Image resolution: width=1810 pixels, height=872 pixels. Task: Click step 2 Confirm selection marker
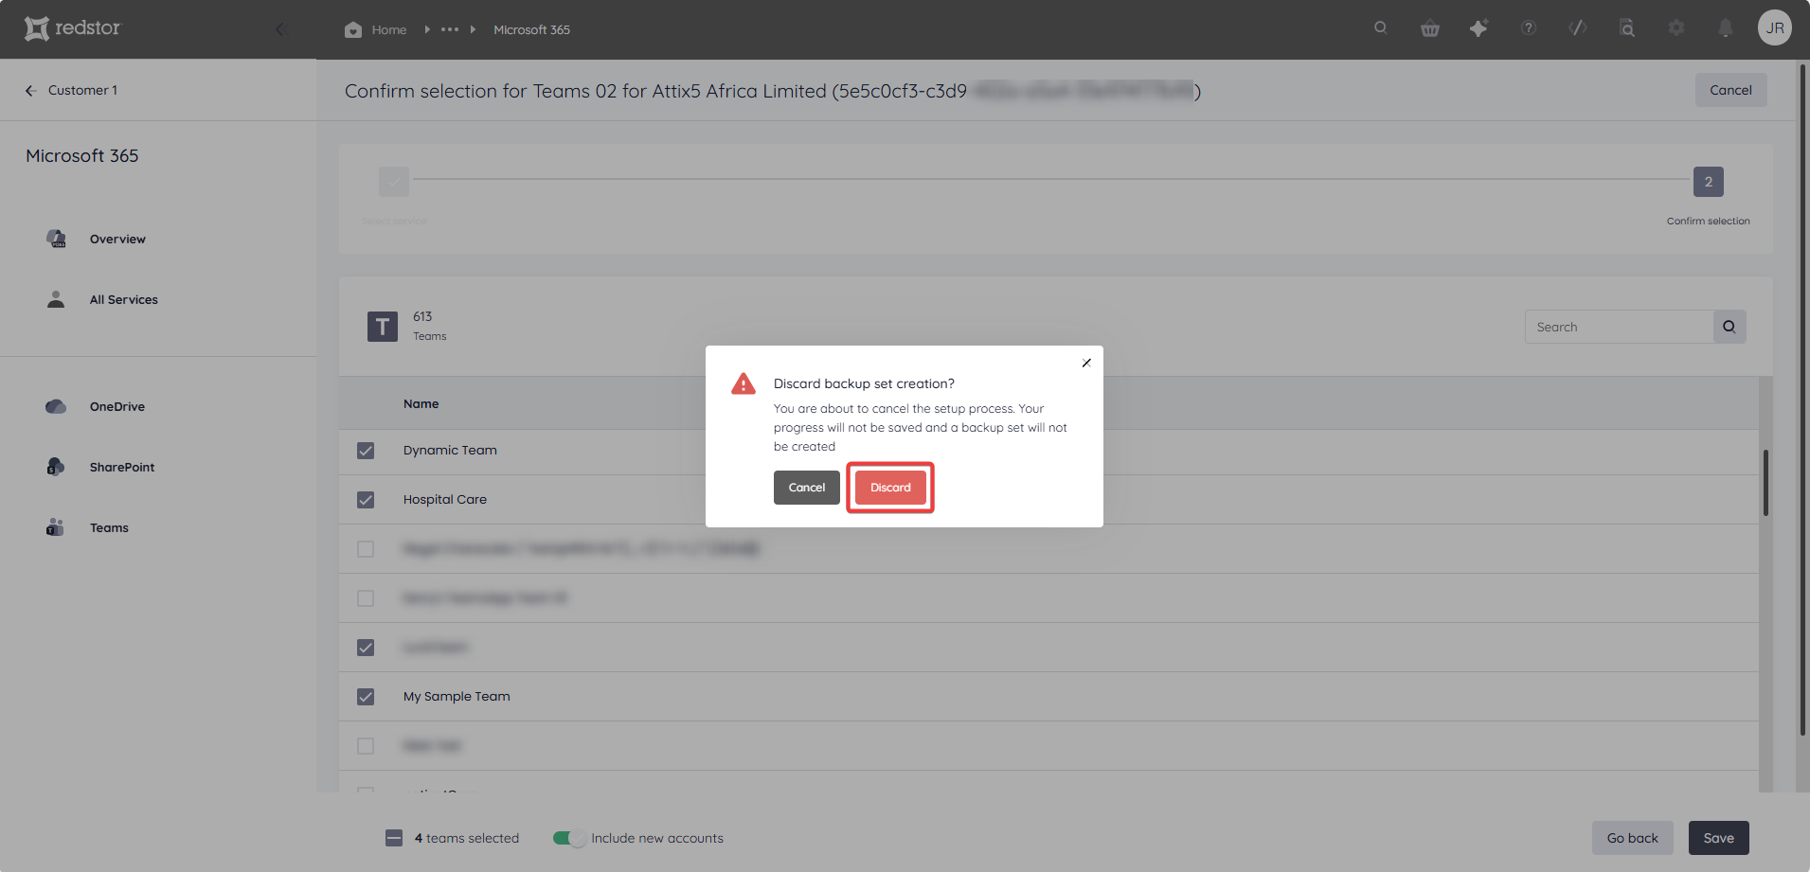click(1708, 182)
